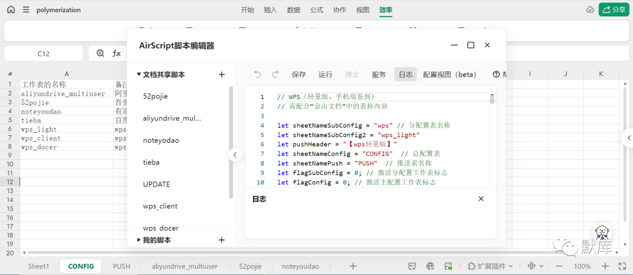633x275 pixels.
Task: Select the wps_docer script
Action: point(161,227)
